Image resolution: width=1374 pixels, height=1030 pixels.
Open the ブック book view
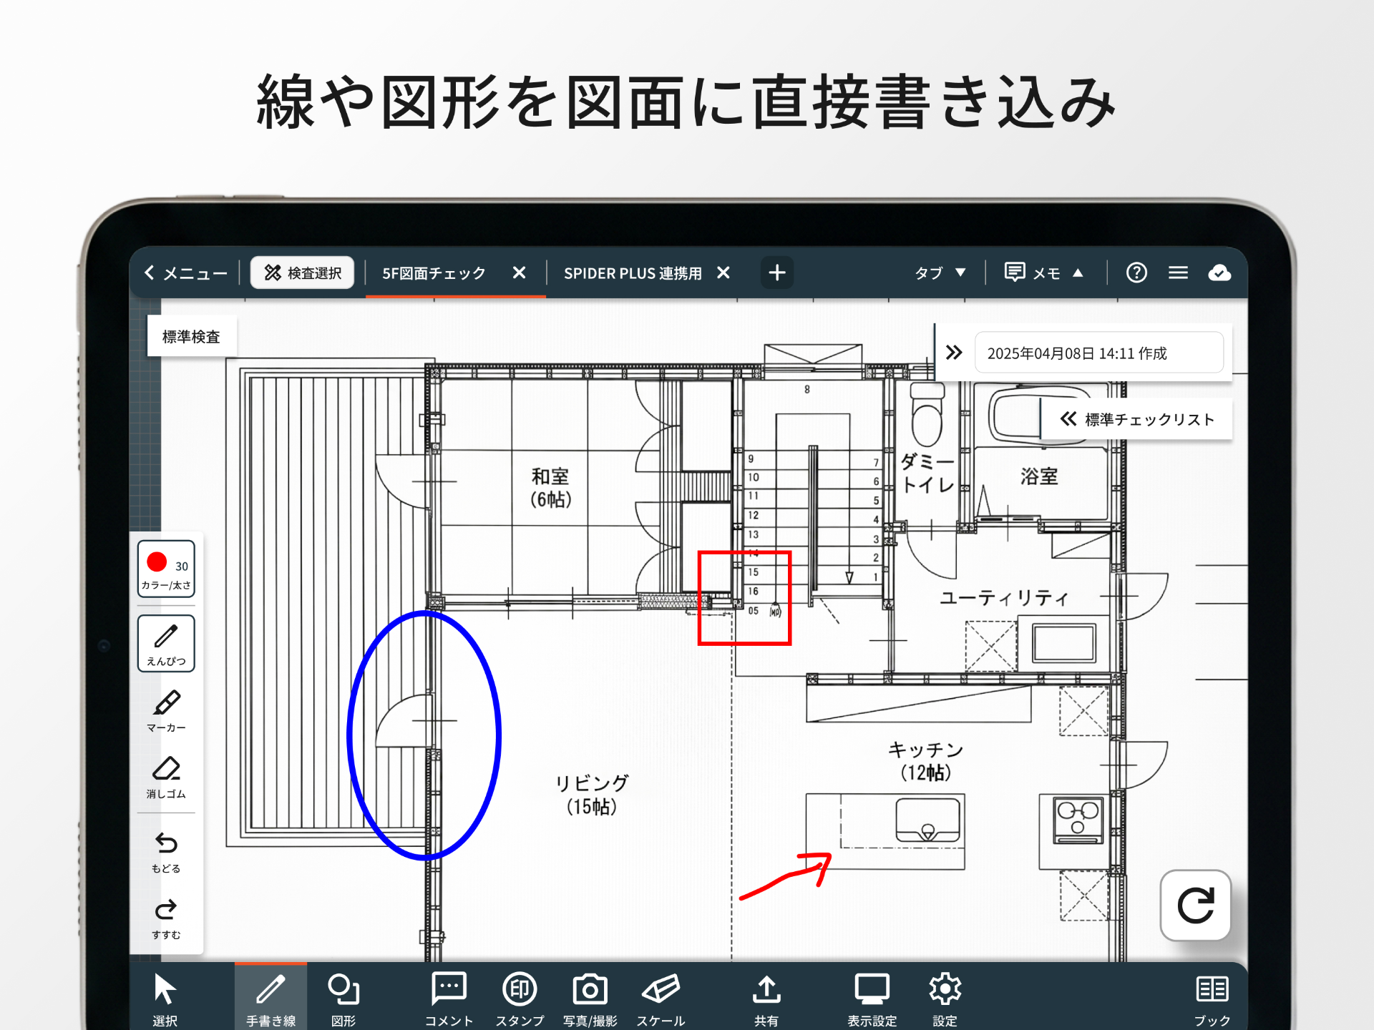1212,999
